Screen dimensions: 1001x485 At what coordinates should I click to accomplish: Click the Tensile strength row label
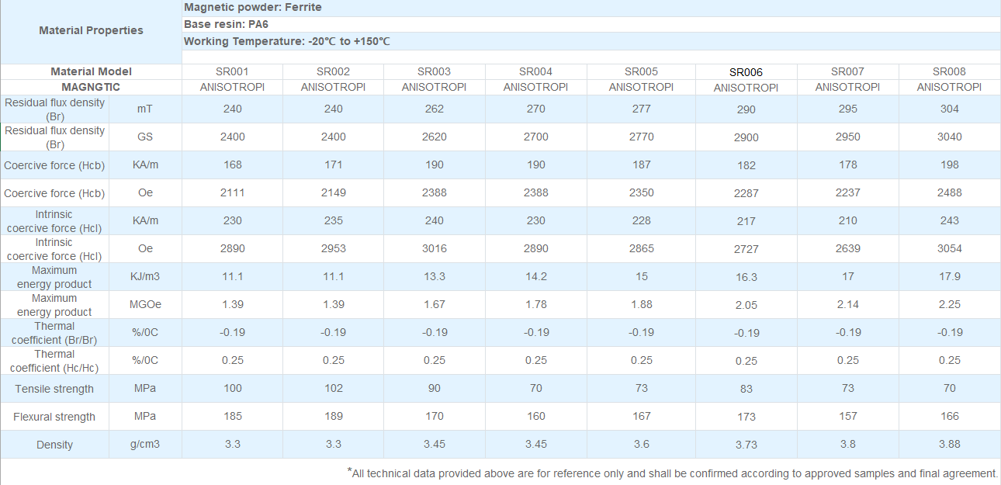point(54,389)
